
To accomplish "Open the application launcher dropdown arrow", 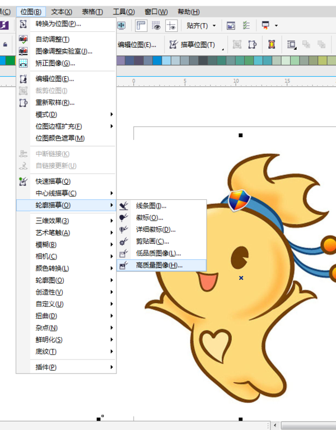I will coord(276,26).
